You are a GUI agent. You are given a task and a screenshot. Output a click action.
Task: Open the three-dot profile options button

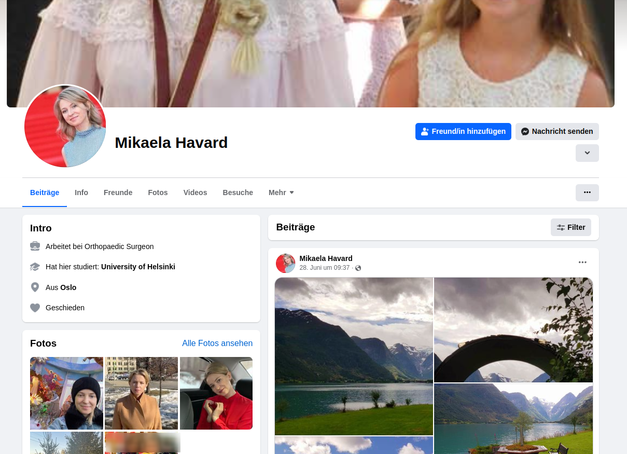click(x=587, y=192)
